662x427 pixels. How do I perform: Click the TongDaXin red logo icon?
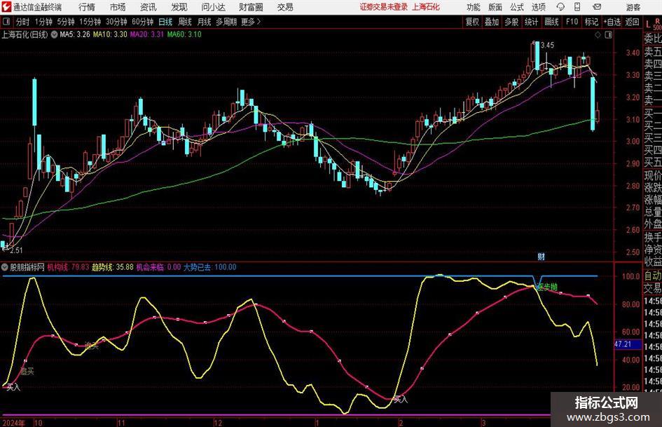point(6,7)
